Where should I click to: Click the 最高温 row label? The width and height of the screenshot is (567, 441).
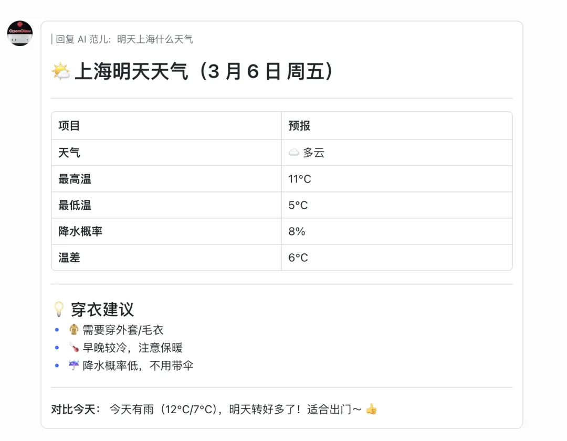pos(75,179)
